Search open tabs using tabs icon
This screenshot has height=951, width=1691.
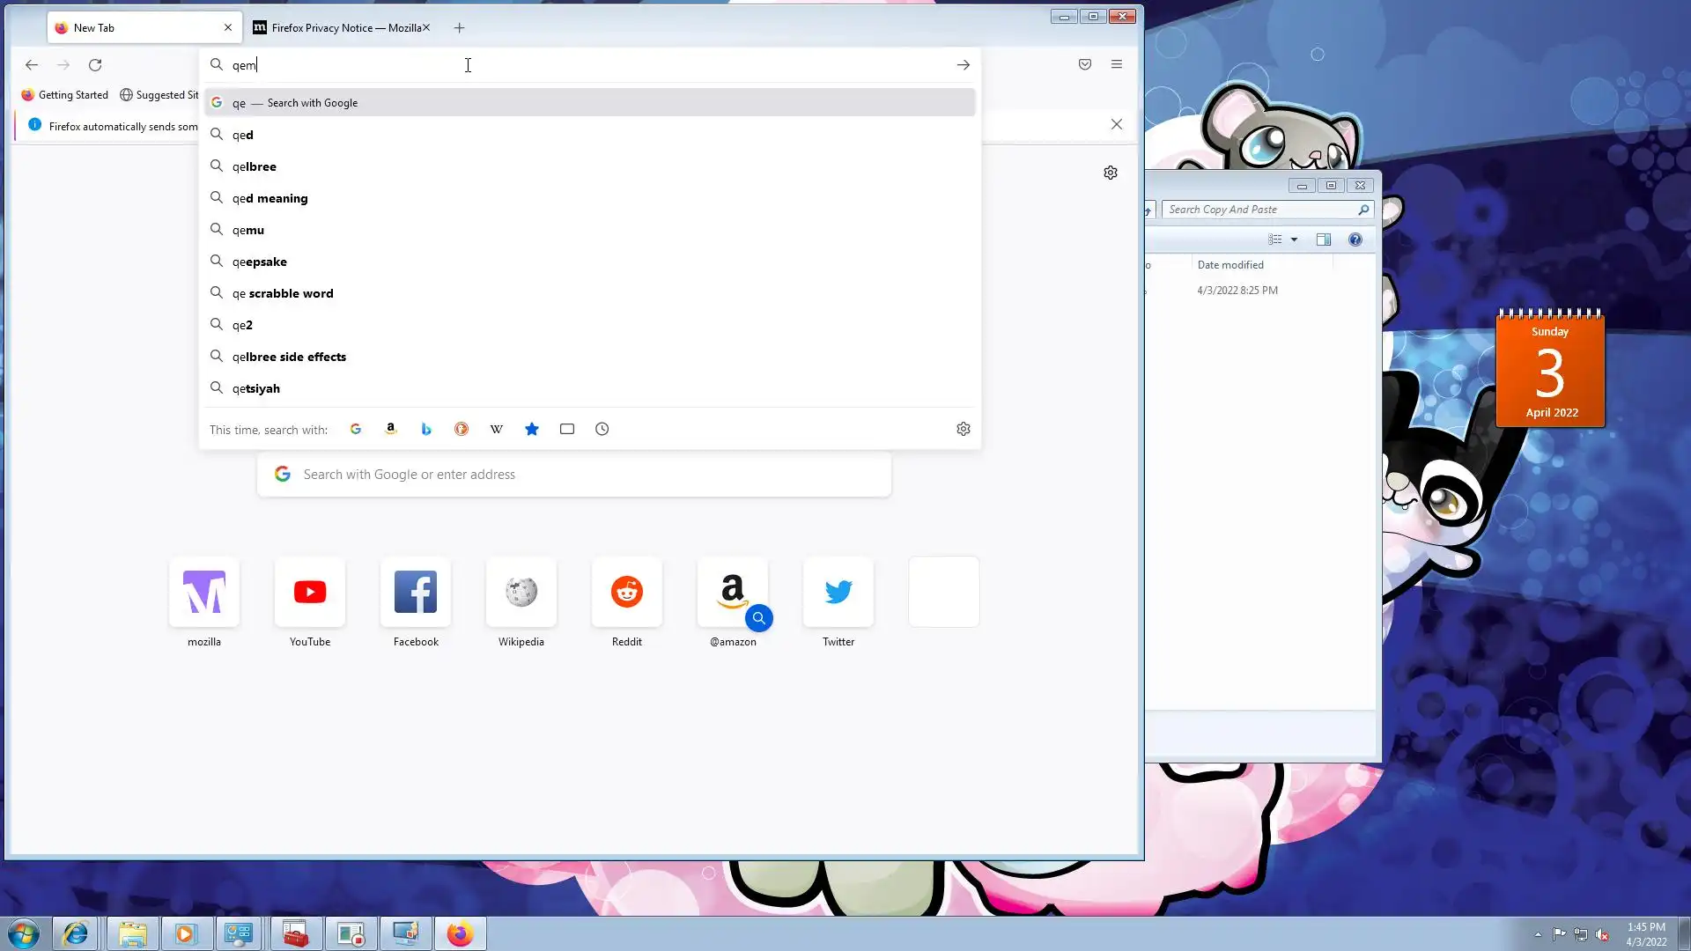click(567, 429)
